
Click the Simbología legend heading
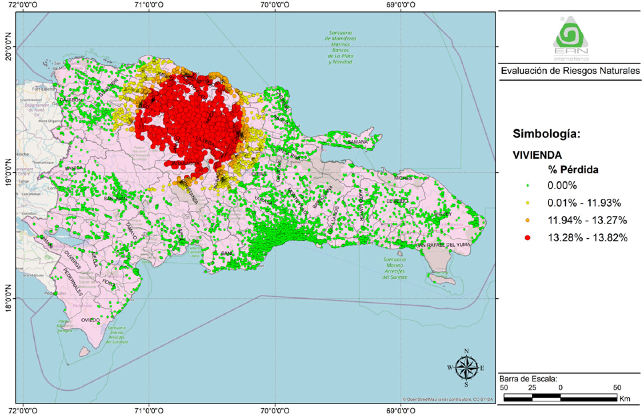[546, 134]
